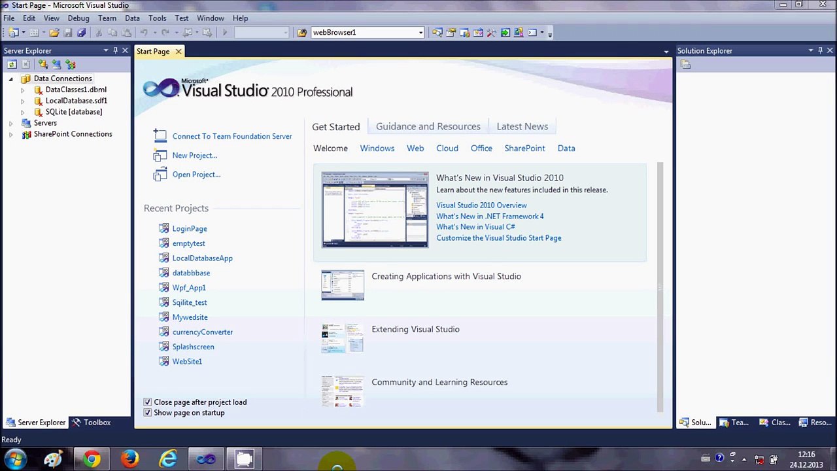Collapse Data Connections tree node
The height and width of the screenshot is (471, 837).
coord(10,78)
